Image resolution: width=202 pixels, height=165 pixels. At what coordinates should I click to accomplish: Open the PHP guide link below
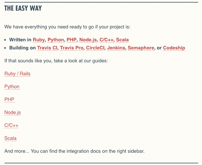(9, 99)
